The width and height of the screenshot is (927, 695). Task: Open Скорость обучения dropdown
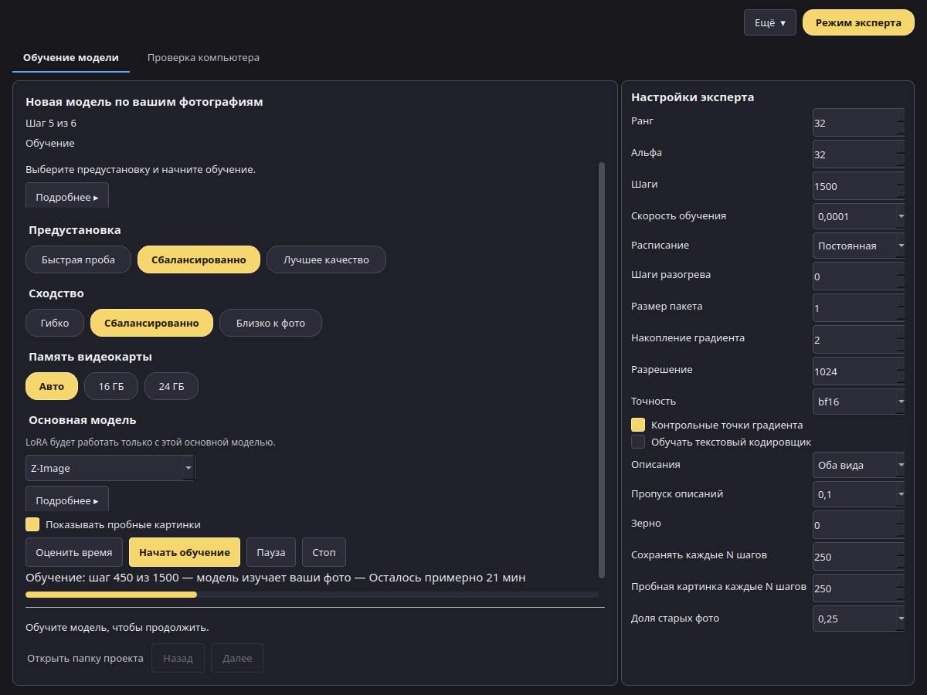859,216
